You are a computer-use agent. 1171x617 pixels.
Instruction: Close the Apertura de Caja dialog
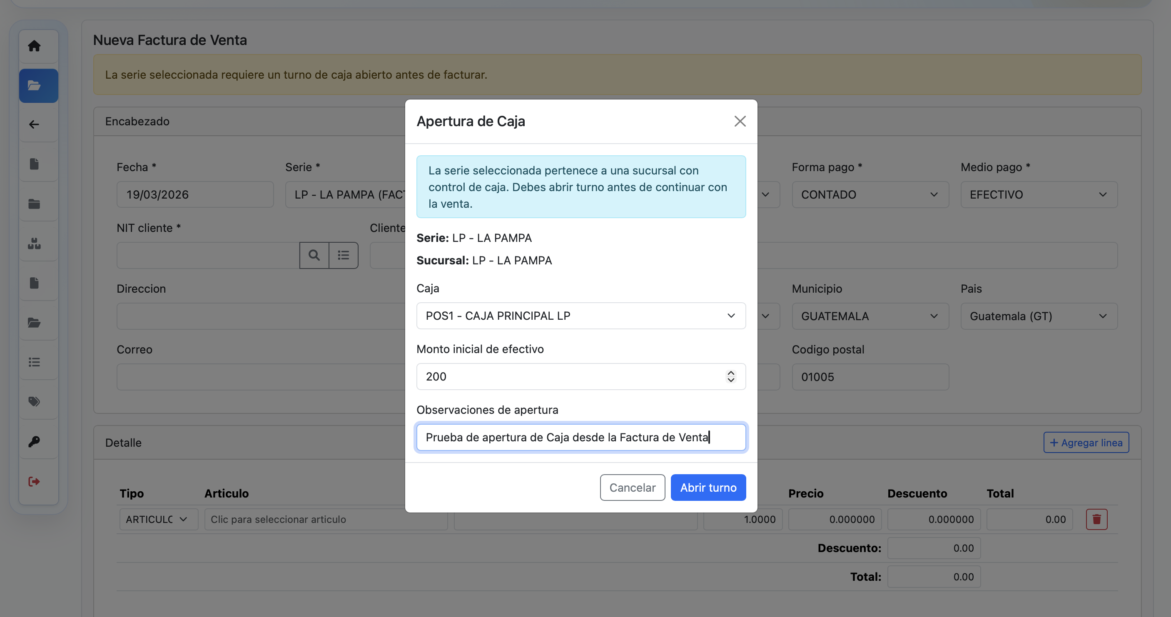pos(740,121)
